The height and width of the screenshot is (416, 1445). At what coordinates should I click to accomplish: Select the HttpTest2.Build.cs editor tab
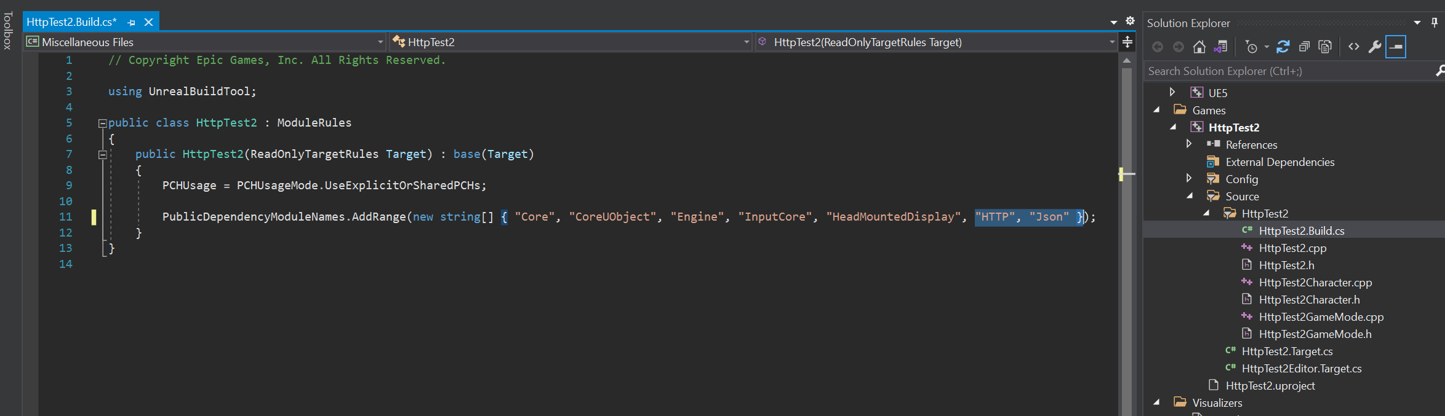(x=71, y=22)
